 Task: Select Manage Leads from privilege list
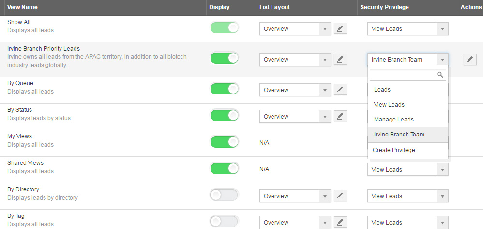point(393,120)
